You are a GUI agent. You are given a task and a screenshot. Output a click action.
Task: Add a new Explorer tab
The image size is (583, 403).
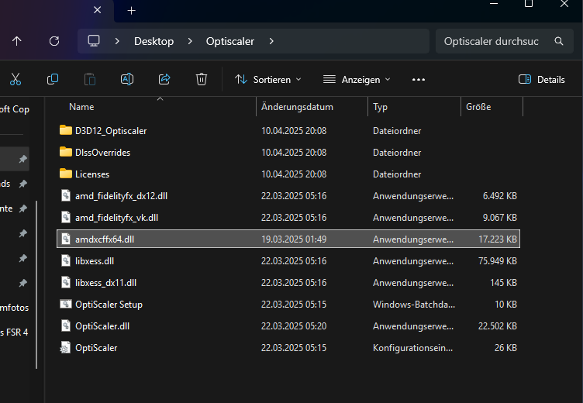131,11
